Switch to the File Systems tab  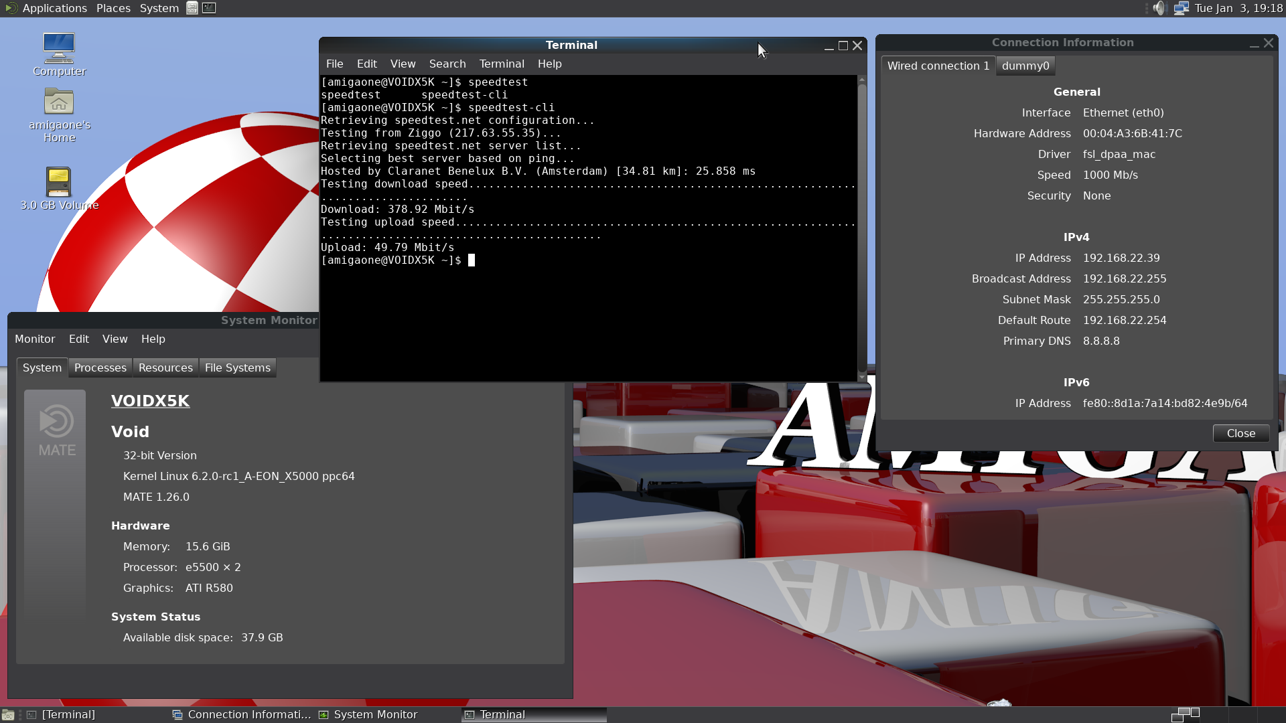(238, 368)
